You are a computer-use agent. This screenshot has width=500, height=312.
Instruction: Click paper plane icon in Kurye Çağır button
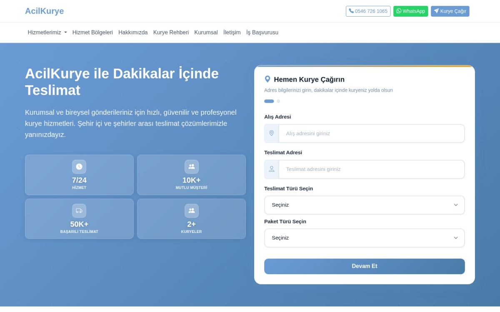pos(436,11)
